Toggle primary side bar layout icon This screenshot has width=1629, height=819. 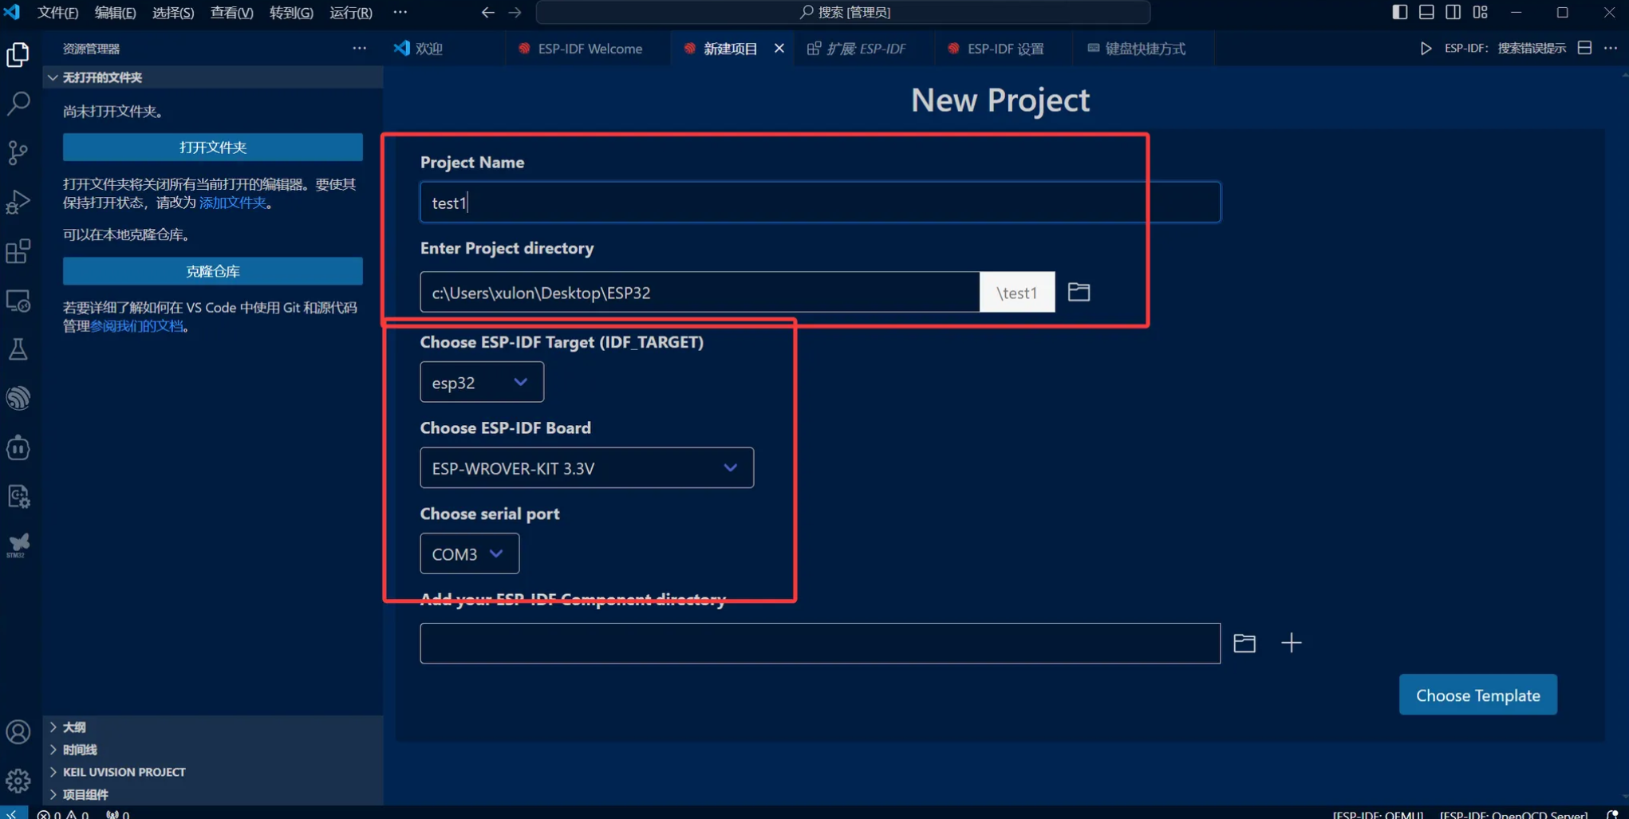pyautogui.click(x=1399, y=12)
